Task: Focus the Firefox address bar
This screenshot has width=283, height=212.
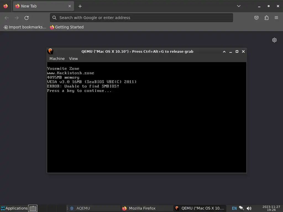Action: tap(141, 18)
